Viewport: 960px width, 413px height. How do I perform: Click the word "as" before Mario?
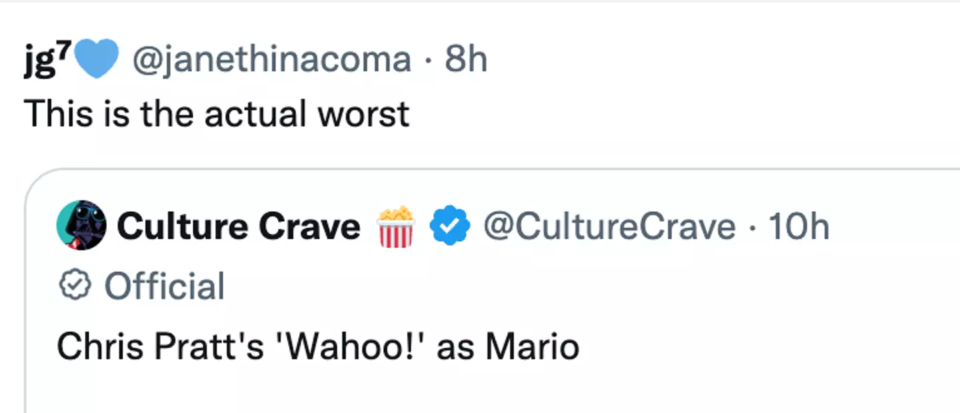455,347
